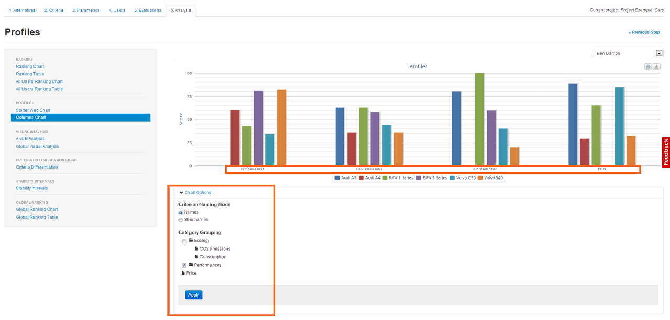Open the Ben Damon user dropdown
The height and width of the screenshot is (320, 670).
[628, 53]
